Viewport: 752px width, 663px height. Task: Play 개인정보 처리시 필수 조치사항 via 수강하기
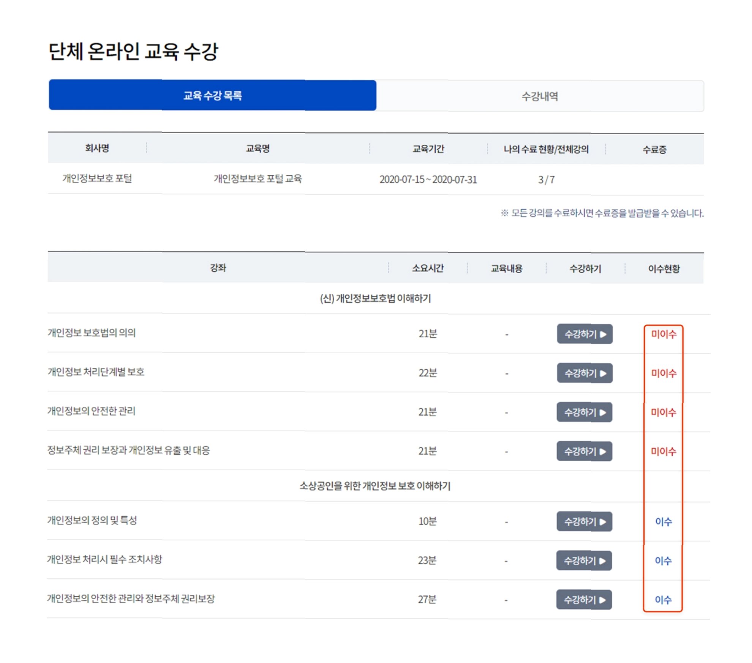[x=584, y=561]
